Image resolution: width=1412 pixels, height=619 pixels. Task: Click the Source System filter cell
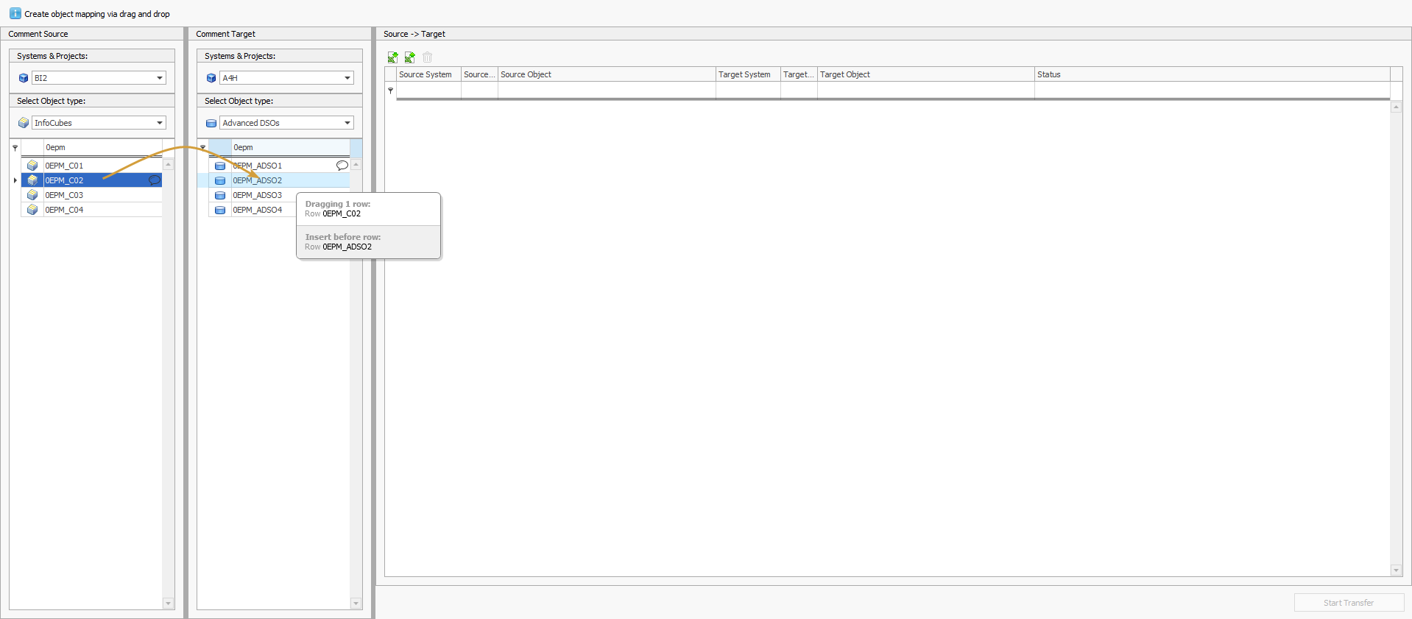[428, 91]
